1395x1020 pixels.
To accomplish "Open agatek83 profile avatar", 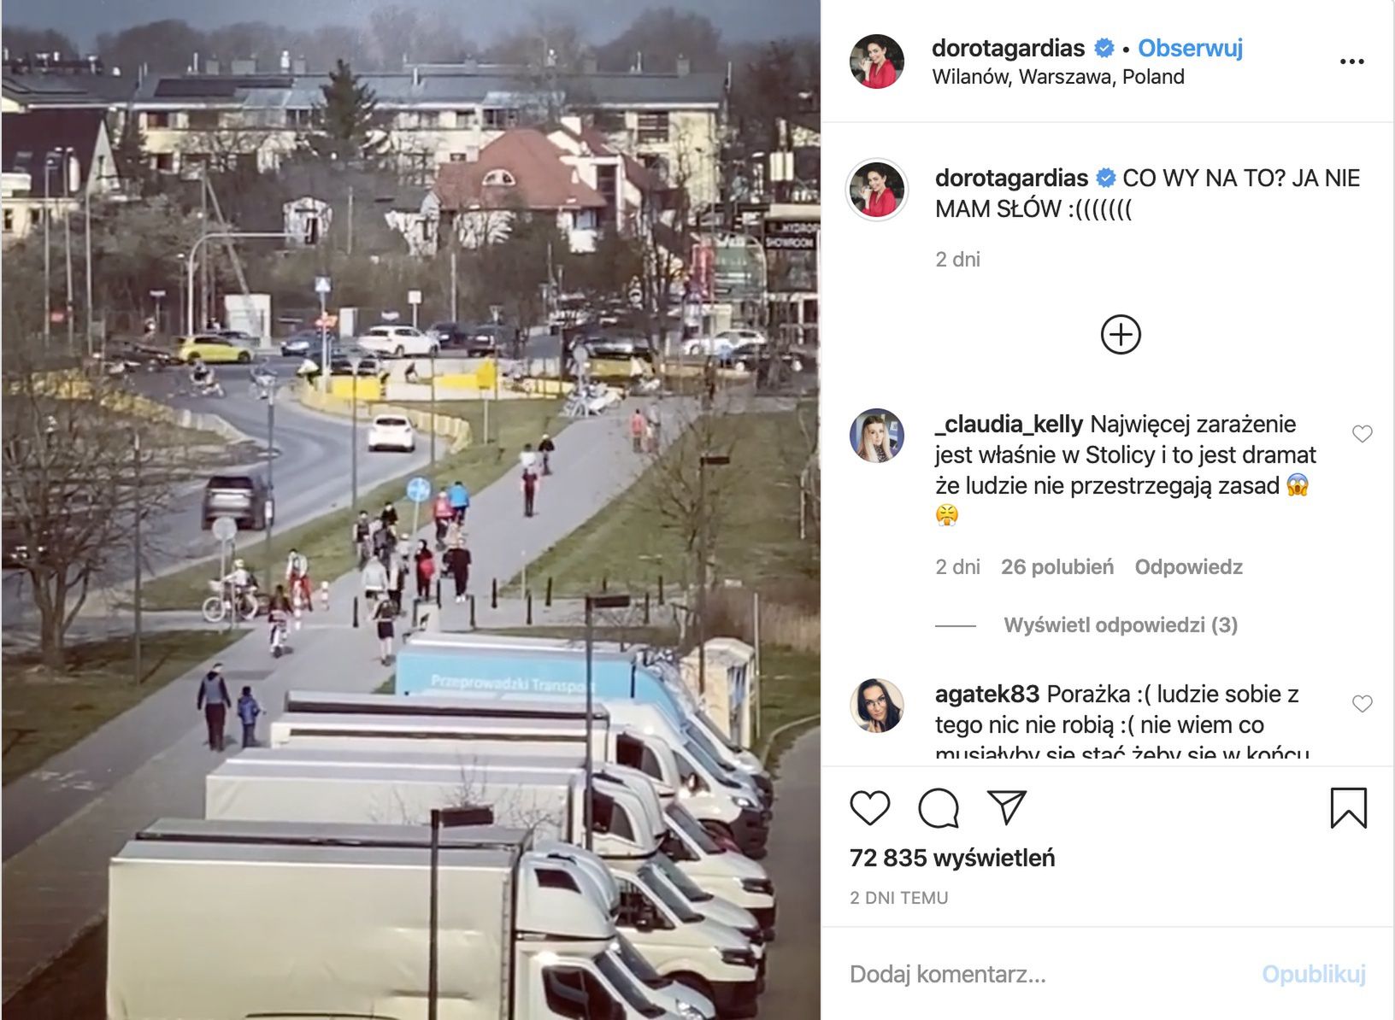I will point(877,706).
